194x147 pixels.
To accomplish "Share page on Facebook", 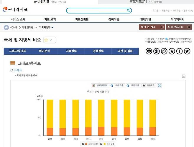I will pyautogui.click(x=179, y=51).
